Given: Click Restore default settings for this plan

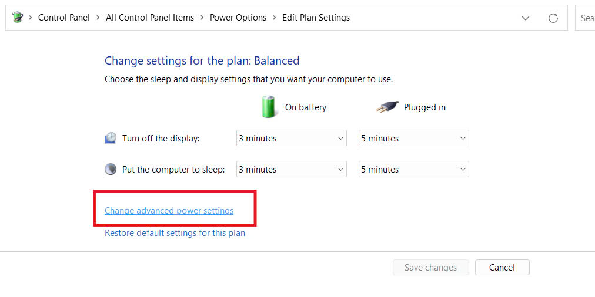Looking at the screenshot, I should click(175, 233).
